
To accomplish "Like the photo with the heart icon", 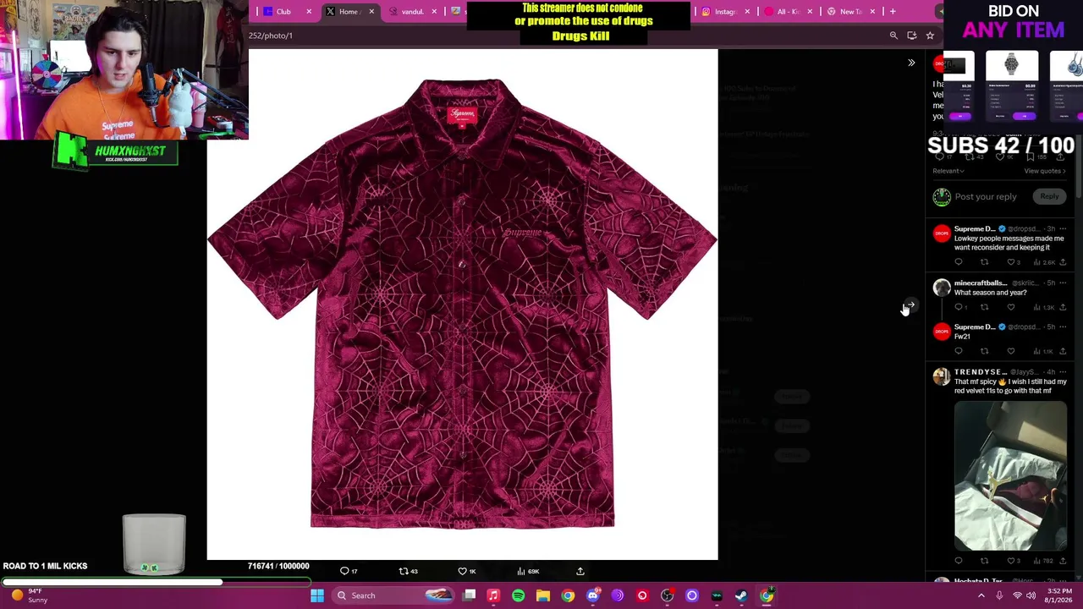I will 467,571.
